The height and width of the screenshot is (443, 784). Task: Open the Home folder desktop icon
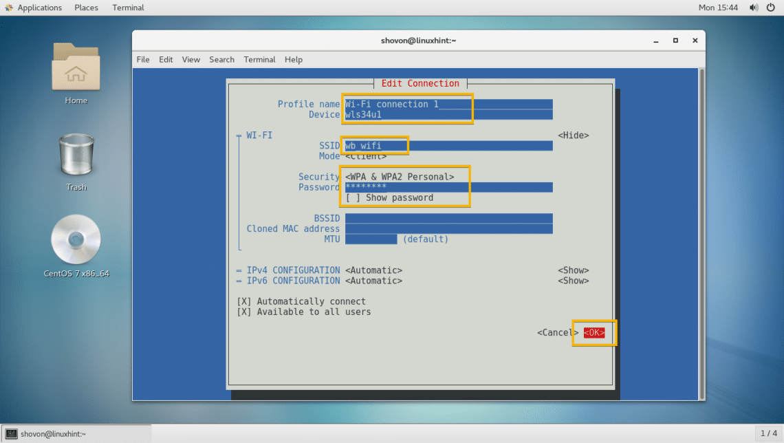tap(76, 69)
